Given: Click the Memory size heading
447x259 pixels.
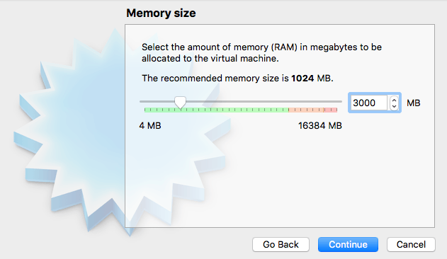Looking at the screenshot, I should pyautogui.click(x=161, y=13).
